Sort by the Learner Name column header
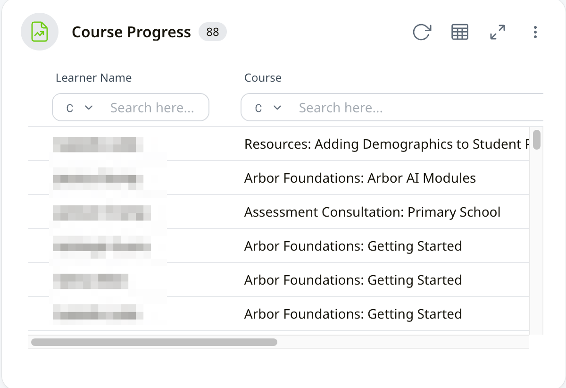The height and width of the screenshot is (388, 566). click(x=93, y=78)
